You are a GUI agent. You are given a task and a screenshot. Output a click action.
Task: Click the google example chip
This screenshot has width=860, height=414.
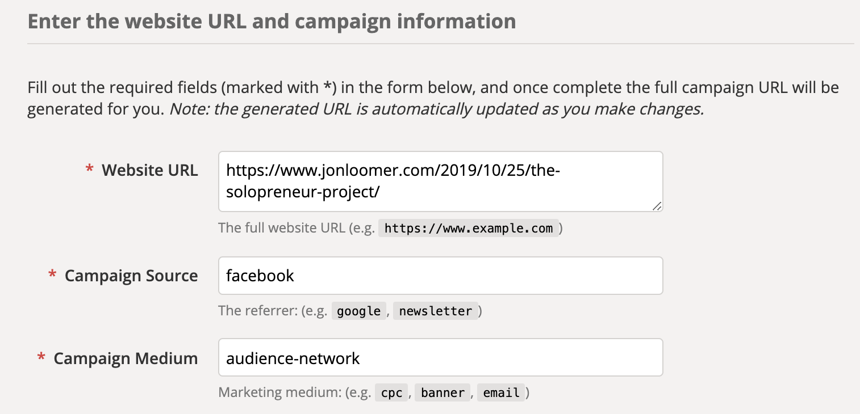359,311
